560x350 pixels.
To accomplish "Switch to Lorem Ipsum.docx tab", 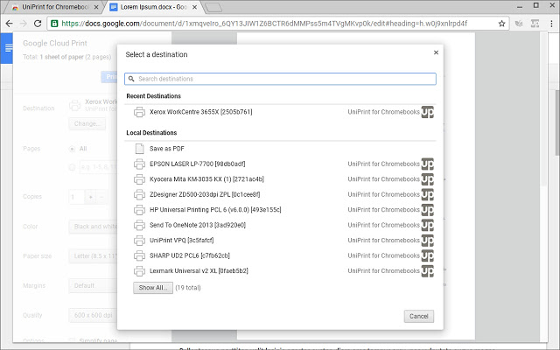I will point(153,7).
